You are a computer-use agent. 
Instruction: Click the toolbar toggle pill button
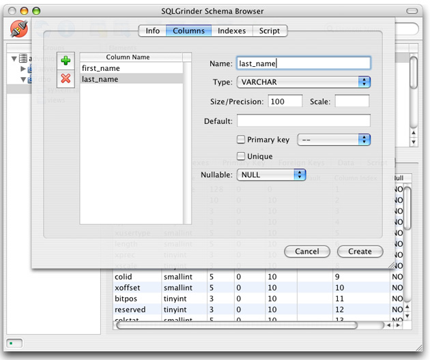coord(412,11)
